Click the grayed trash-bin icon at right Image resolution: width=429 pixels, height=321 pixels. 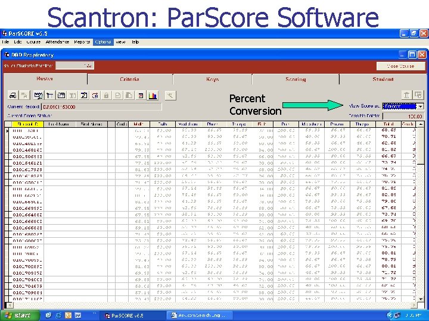pyautogui.click(x=406, y=95)
